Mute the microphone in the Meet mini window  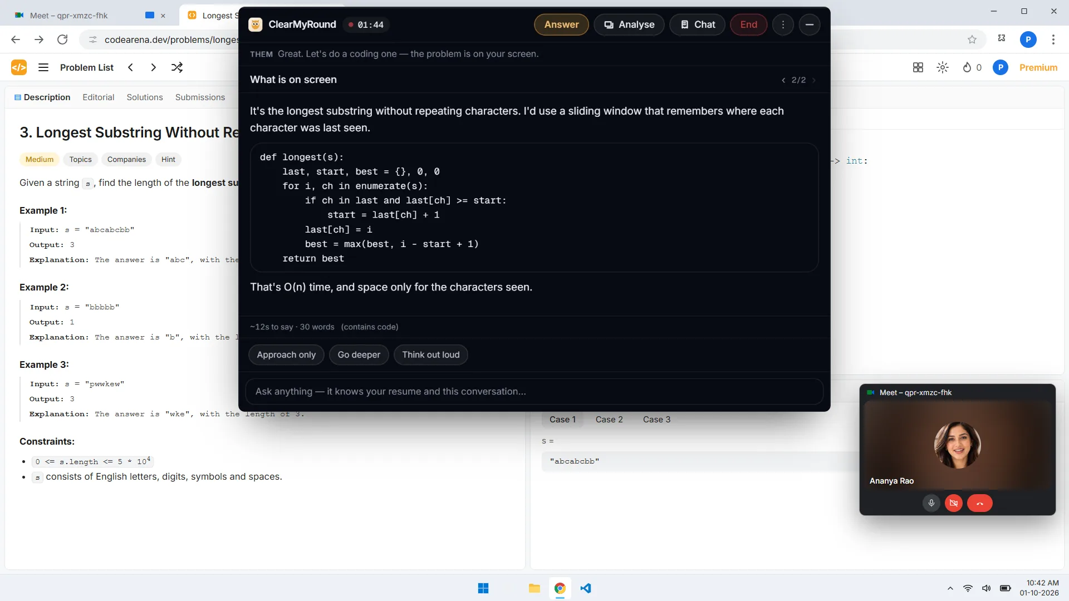(931, 503)
